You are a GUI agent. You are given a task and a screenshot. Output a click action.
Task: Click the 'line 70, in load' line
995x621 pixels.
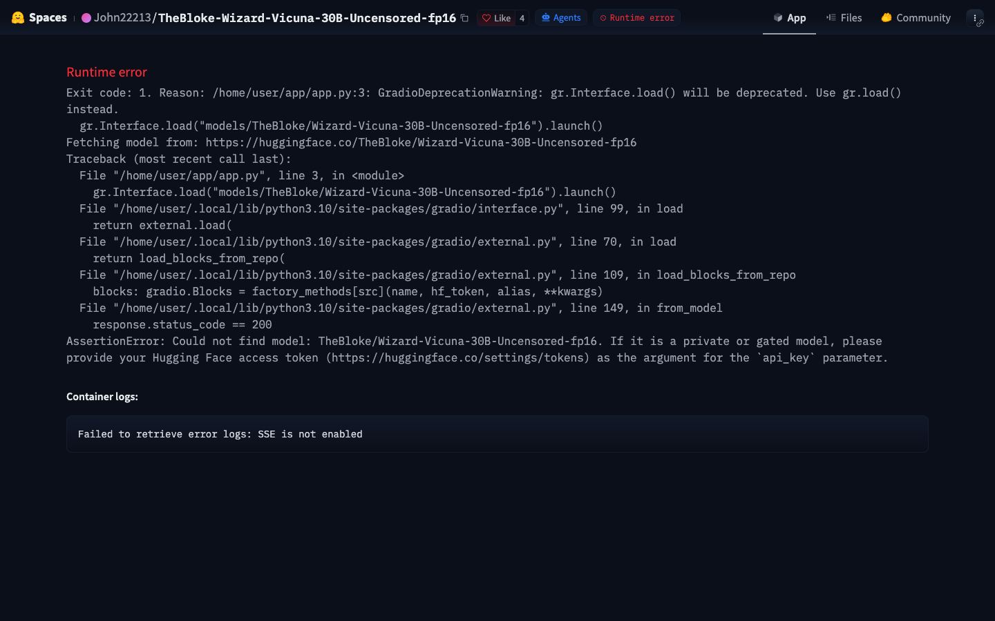[x=378, y=241]
